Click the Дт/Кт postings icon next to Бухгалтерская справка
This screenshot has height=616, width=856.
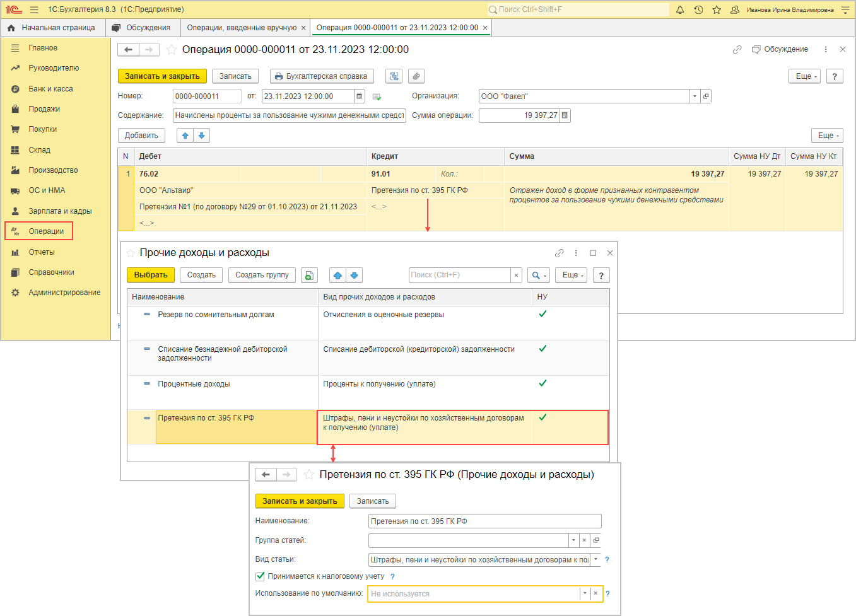point(394,76)
